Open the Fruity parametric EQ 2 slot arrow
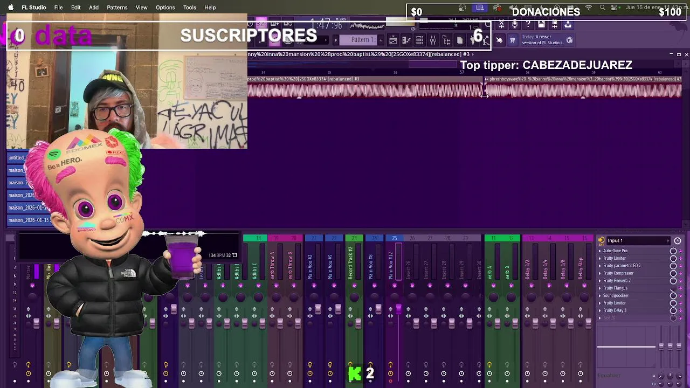Screen dimensions: 690x388 [599, 266]
